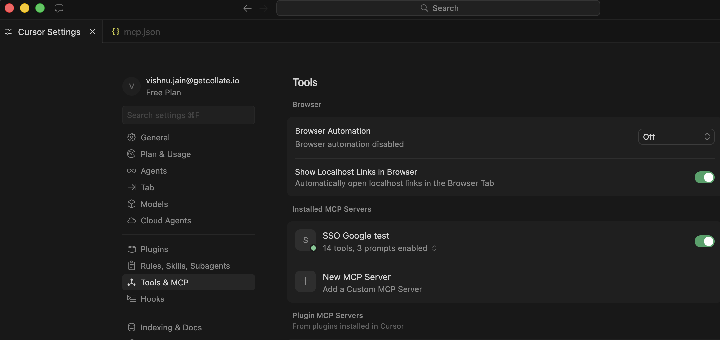Click the V user avatar
This screenshot has width=720, height=340.
pyautogui.click(x=132, y=86)
